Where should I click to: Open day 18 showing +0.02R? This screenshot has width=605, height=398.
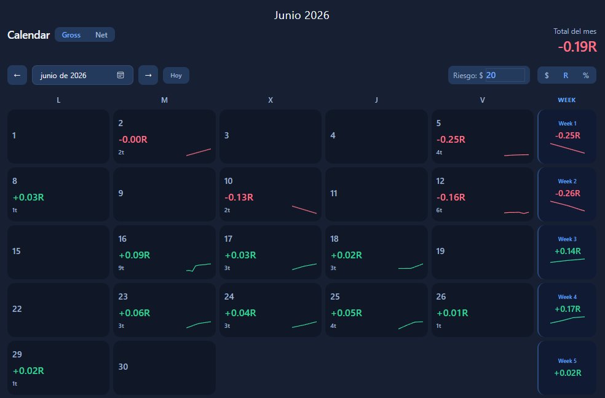tap(376, 252)
